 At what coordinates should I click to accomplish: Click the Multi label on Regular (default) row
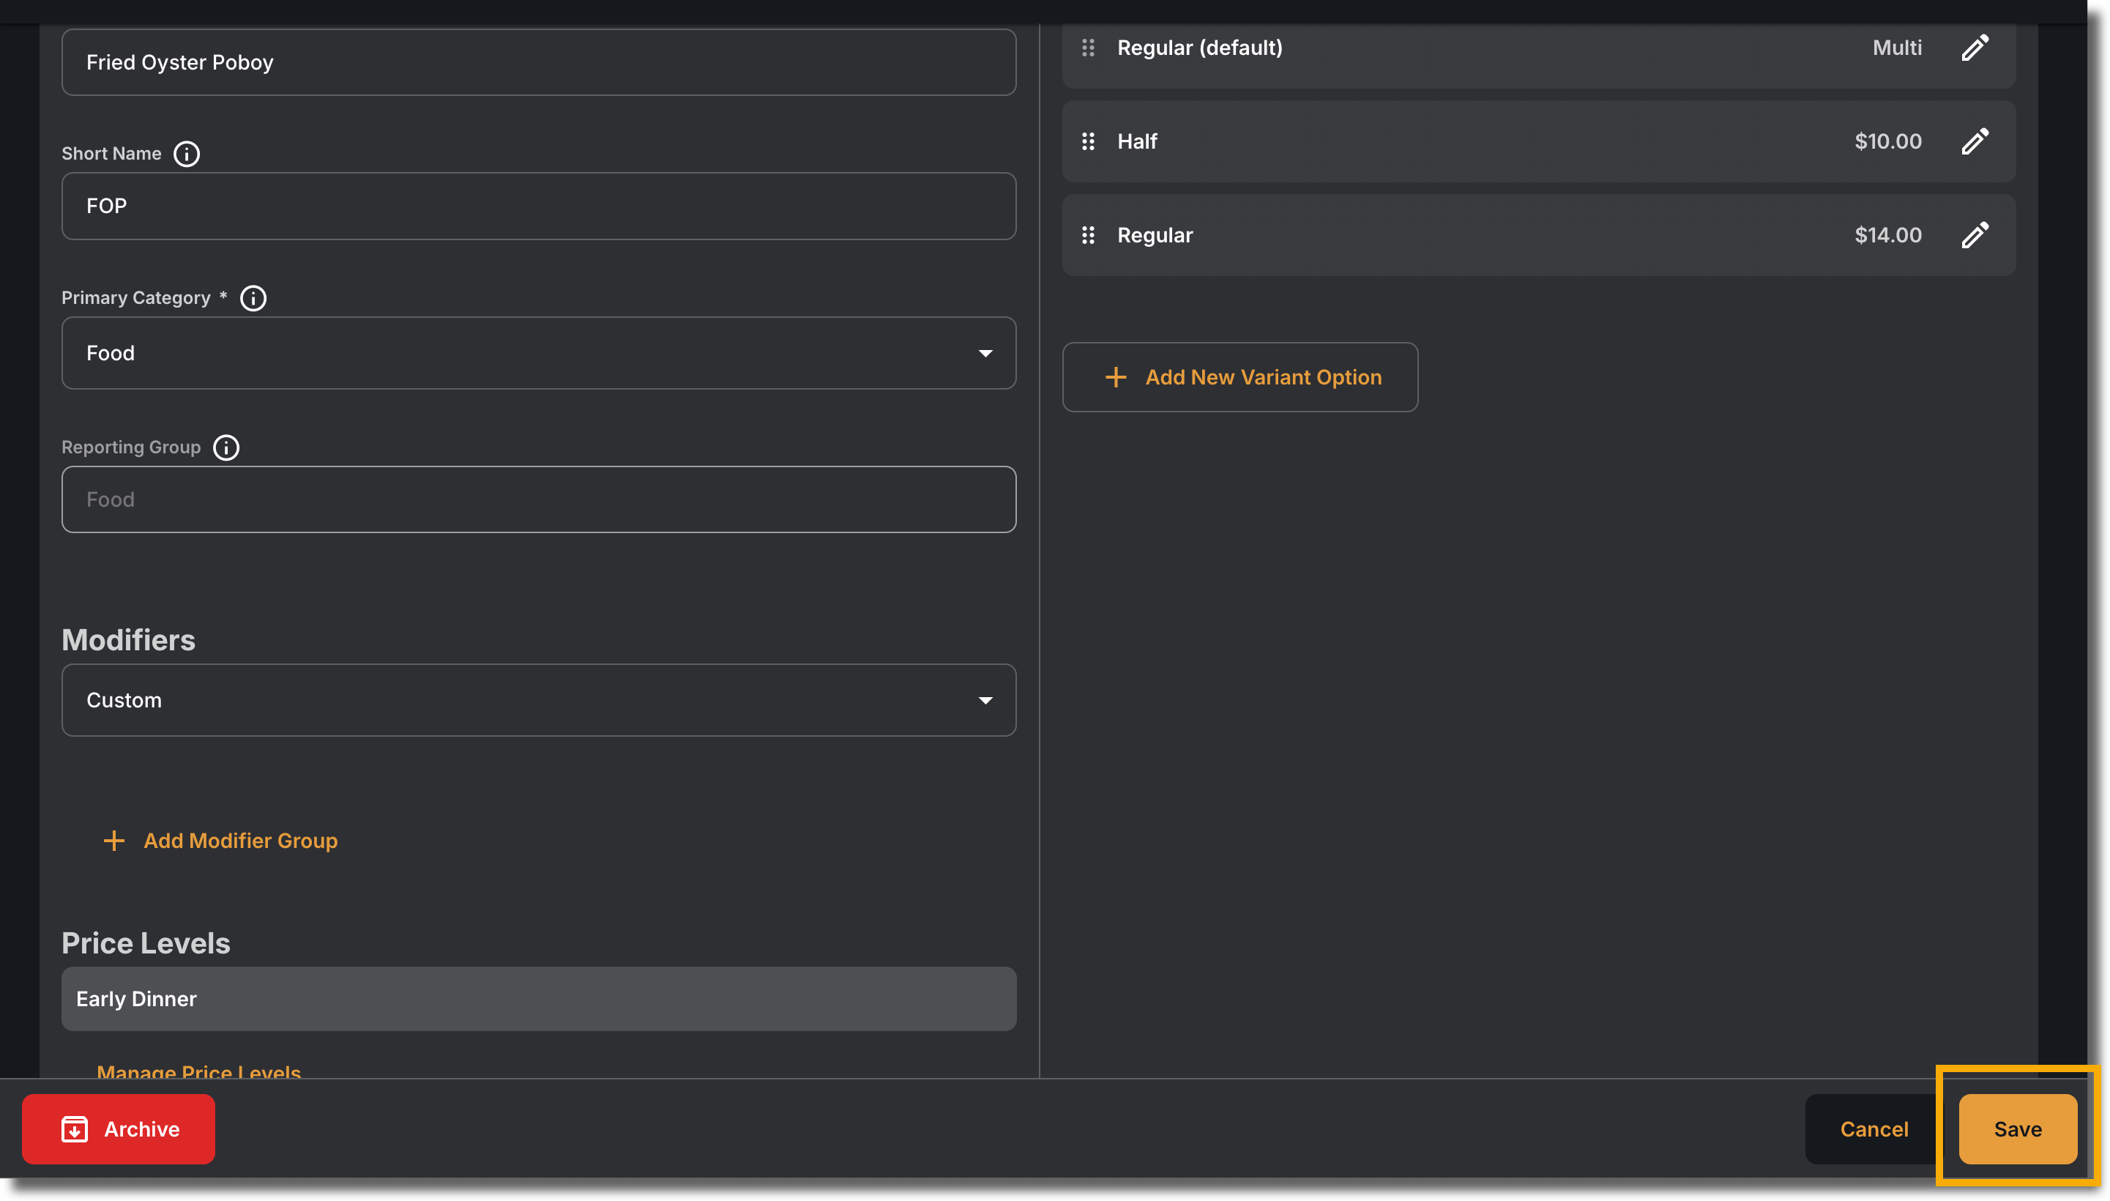click(x=1896, y=48)
